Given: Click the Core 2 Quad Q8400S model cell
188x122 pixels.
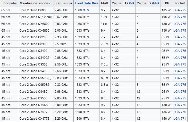Looking at the screenshot, I should point(36,58).
